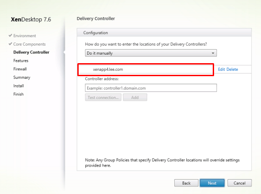This screenshot has height=194, width=261.
Task: Select the Environment step in the sidebar
Action: (25, 36)
